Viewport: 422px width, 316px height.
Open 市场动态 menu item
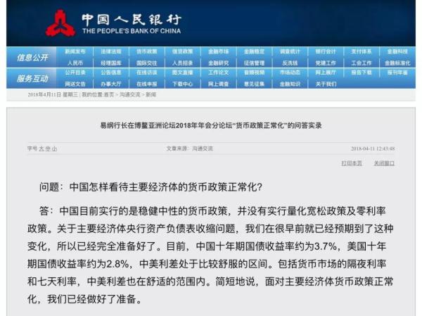290,72
